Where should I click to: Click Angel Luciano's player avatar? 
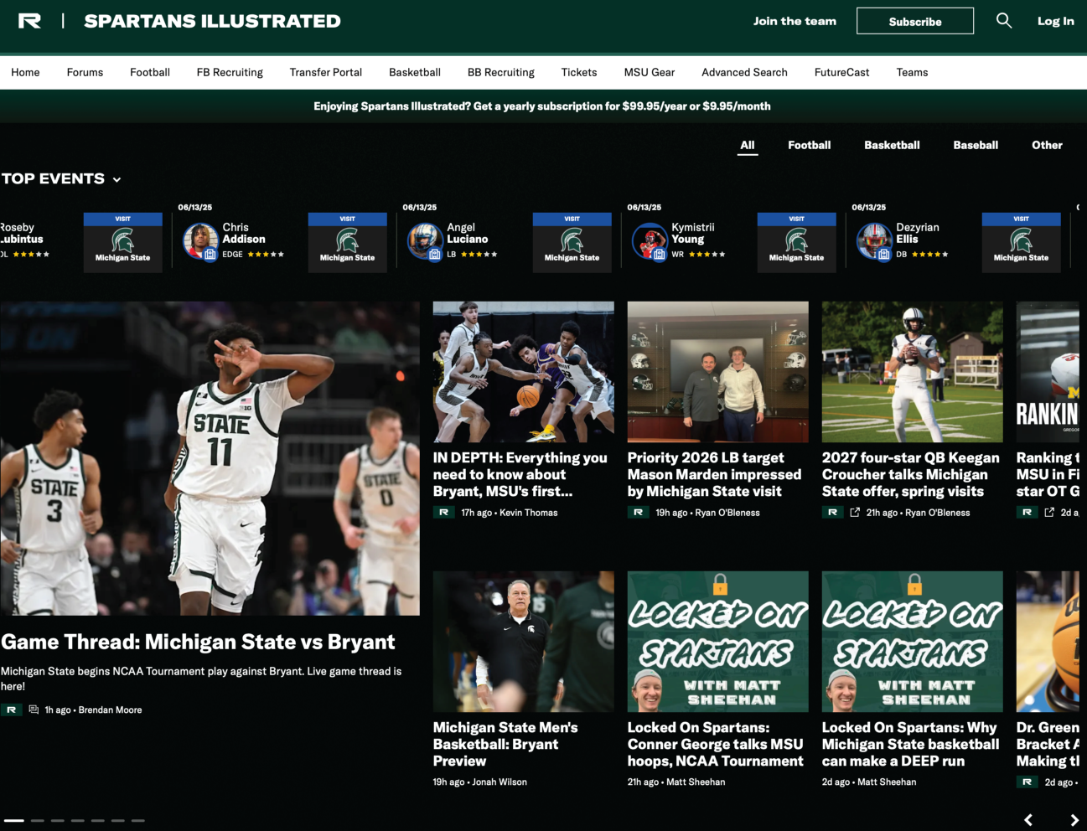pos(425,241)
